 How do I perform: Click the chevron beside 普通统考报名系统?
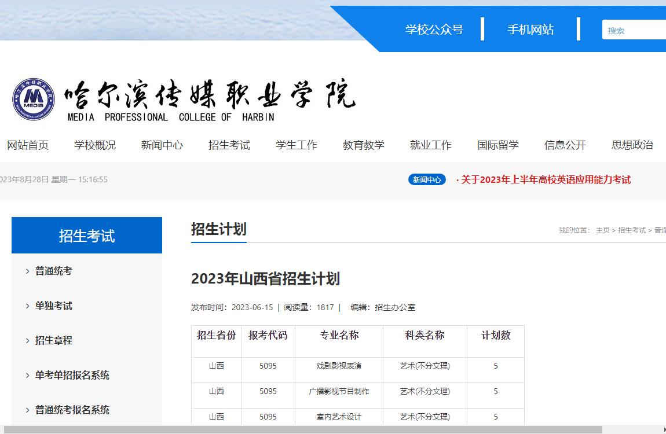tap(27, 410)
